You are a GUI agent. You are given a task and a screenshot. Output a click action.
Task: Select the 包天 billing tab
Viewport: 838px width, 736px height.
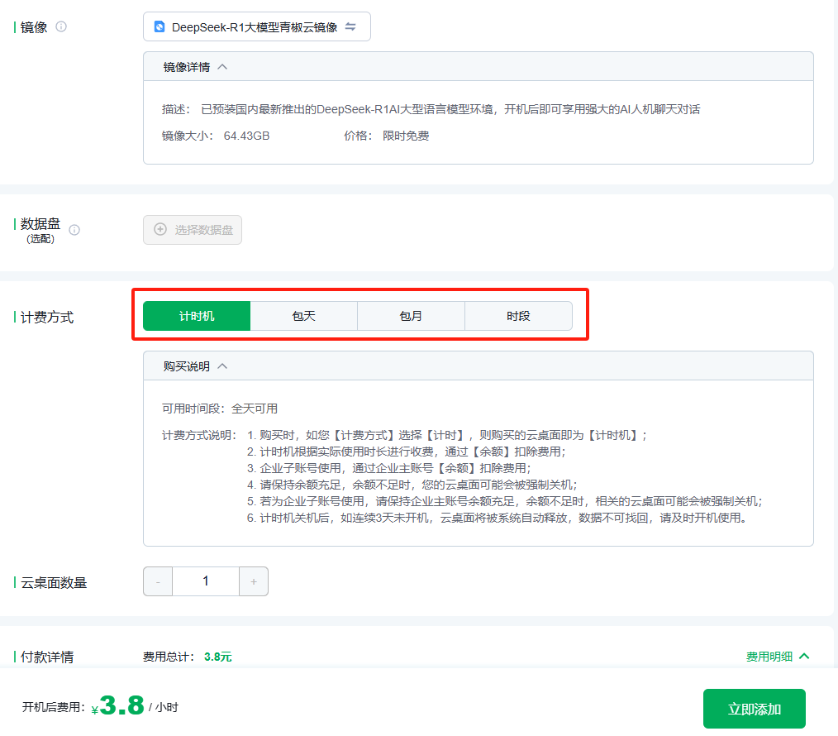[x=304, y=316]
